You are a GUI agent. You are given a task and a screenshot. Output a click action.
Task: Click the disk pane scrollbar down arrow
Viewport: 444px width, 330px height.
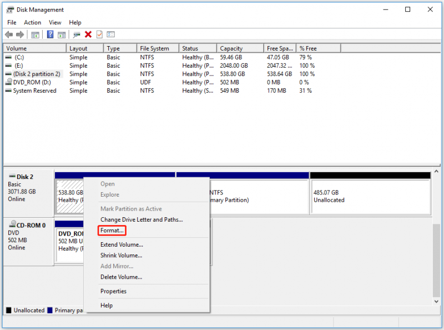[436, 301]
